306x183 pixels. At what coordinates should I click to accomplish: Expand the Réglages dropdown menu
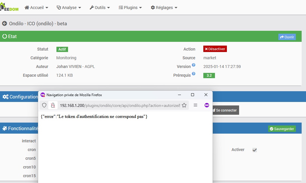coord(164,8)
